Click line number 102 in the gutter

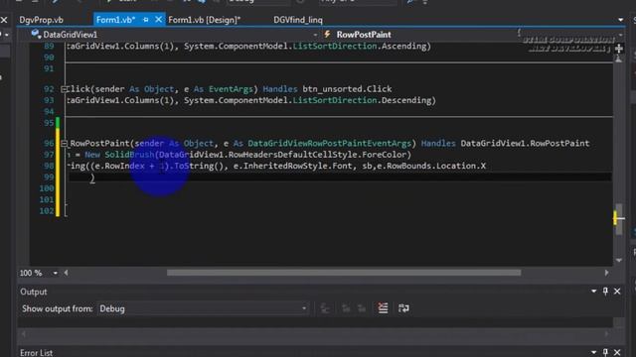(x=47, y=211)
